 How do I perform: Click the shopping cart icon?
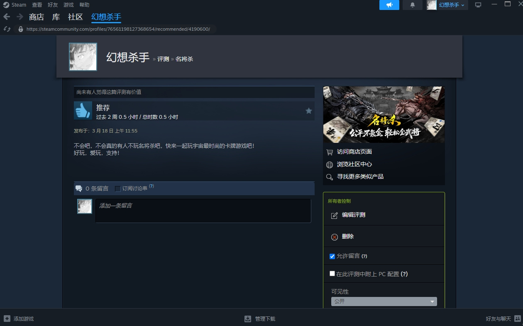[x=330, y=152]
